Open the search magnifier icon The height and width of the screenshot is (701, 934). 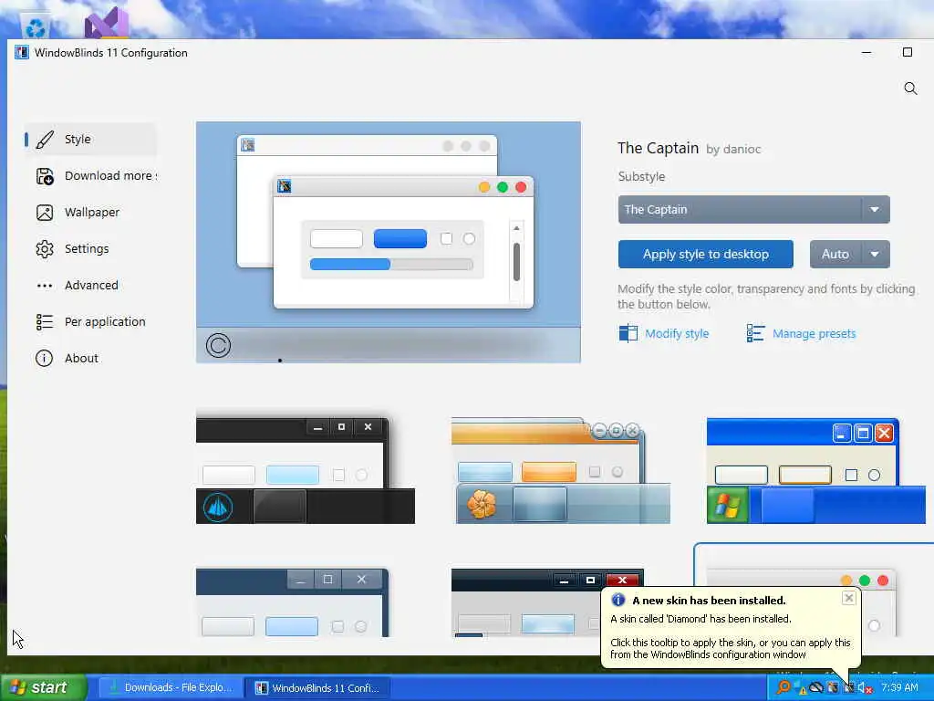(910, 89)
